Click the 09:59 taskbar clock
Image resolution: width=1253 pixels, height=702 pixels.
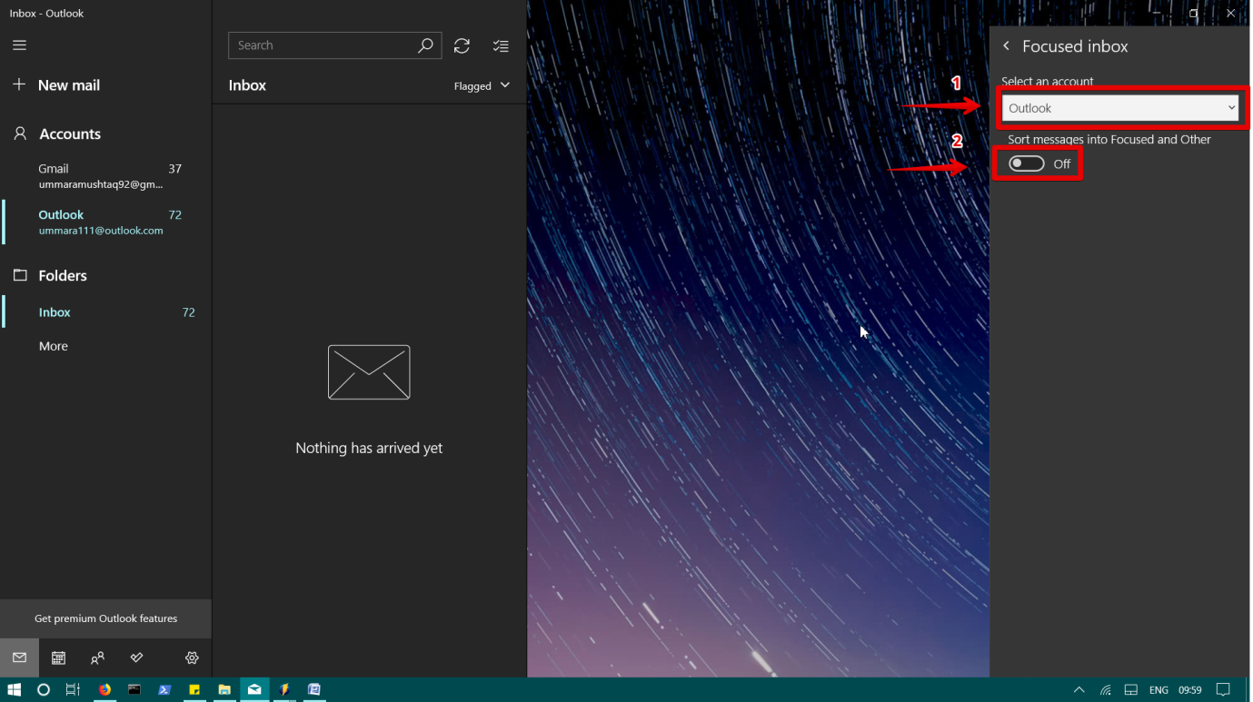tap(1190, 690)
